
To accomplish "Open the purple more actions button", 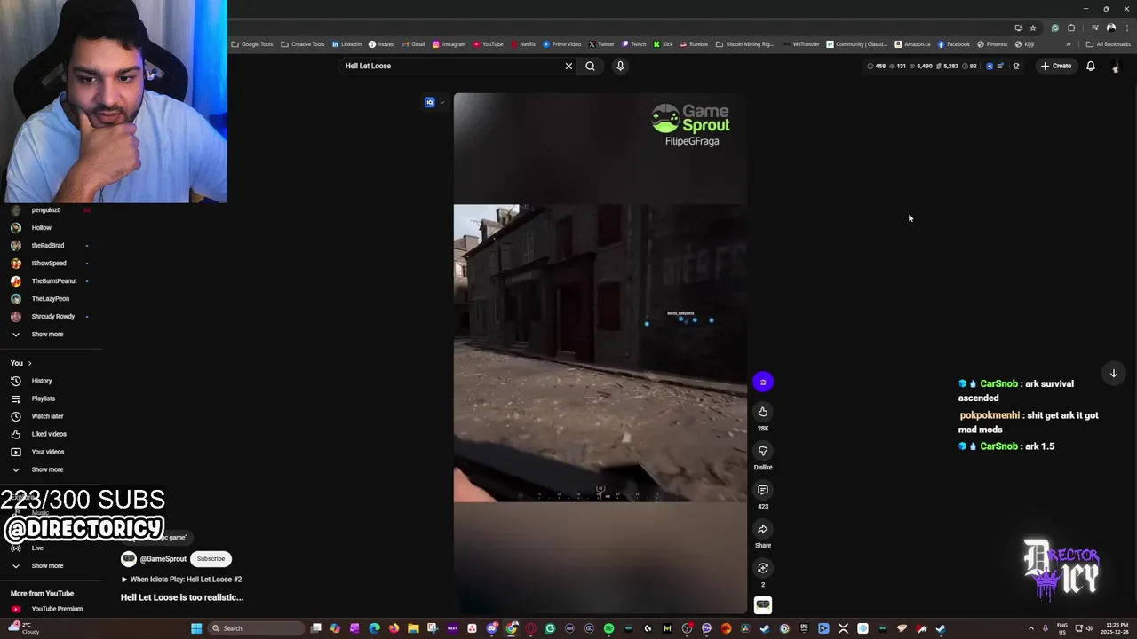I will click(x=763, y=382).
